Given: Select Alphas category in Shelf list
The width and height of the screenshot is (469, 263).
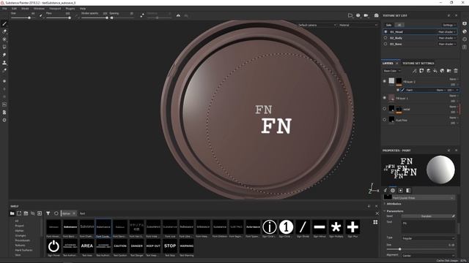Looking at the screenshot, I should pyautogui.click(x=19, y=231).
